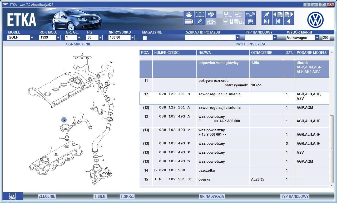Click the OZNACZENIE column header
This screenshot has width=337, height=203.
pos(267,53)
